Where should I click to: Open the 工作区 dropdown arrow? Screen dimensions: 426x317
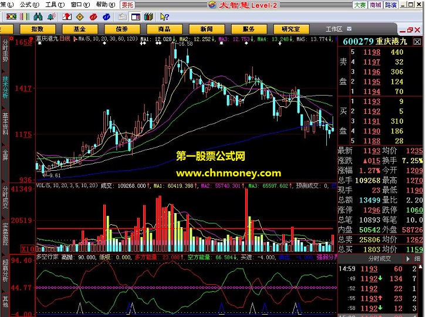coord(349,29)
